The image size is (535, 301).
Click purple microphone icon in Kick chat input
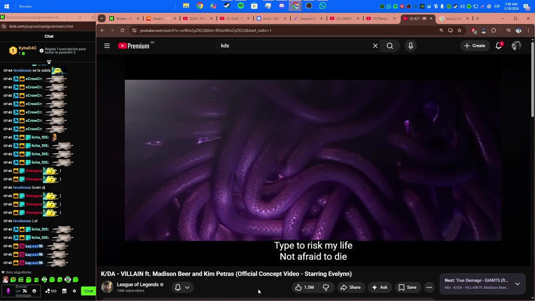point(8,291)
